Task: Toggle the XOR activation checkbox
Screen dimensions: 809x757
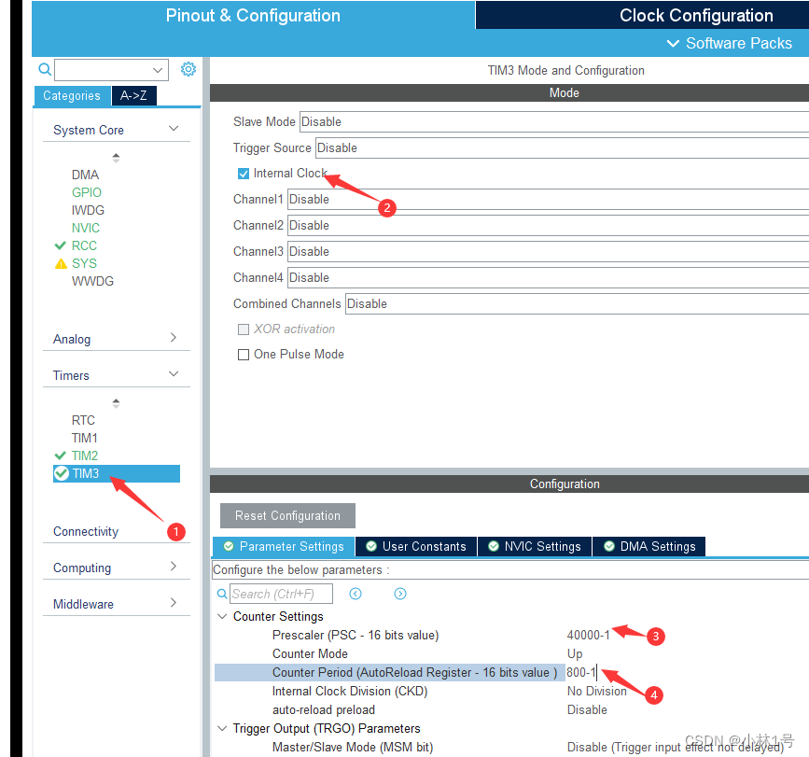Action: [244, 329]
